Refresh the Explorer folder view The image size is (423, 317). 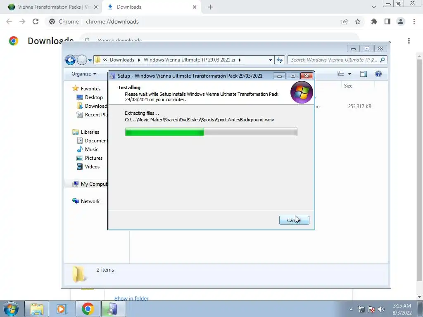coord(280,60)
